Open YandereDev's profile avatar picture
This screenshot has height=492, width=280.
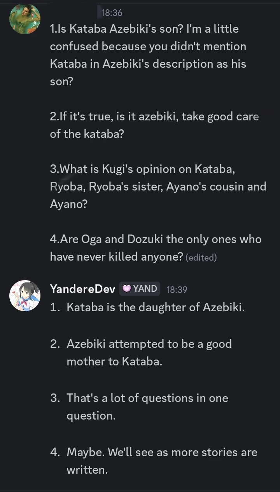(x=25, y=296)
